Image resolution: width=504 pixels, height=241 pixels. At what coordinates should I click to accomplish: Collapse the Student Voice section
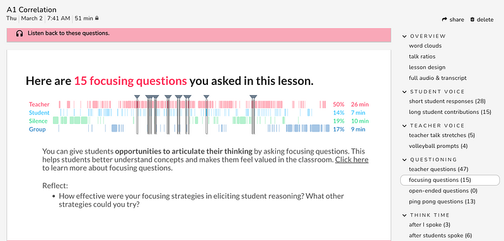(404, 92)
